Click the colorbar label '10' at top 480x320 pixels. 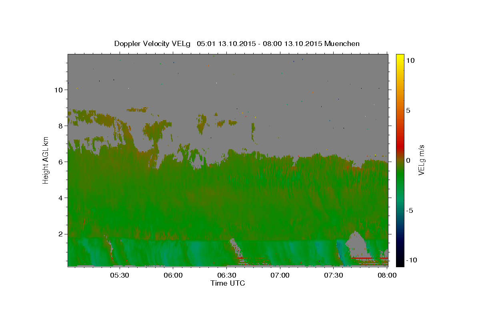click(410, 60)
